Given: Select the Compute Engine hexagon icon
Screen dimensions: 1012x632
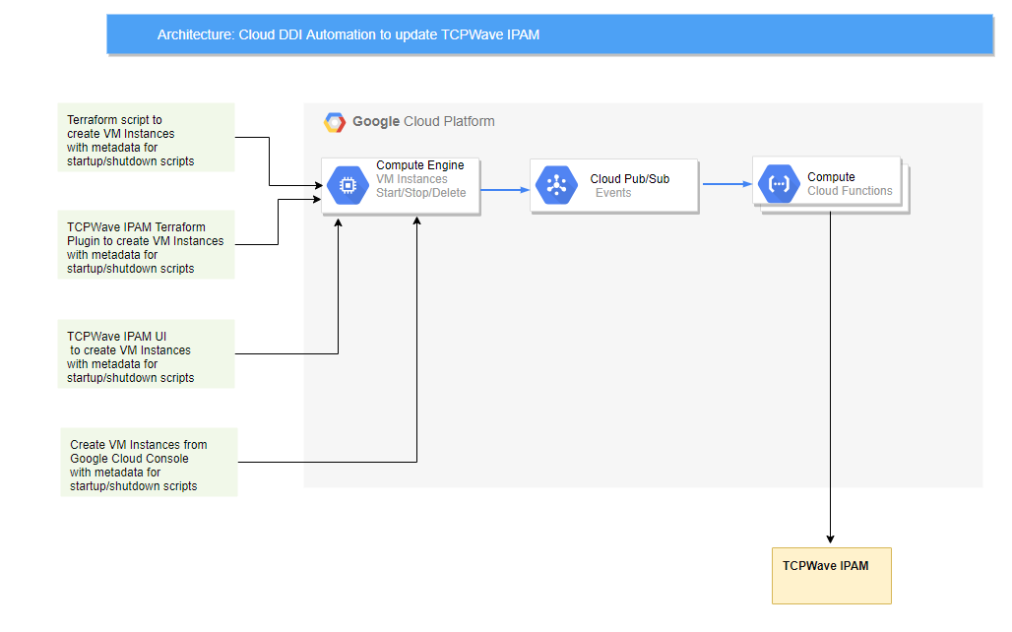Looking at the screenshot, I should [x=348, y=184].
